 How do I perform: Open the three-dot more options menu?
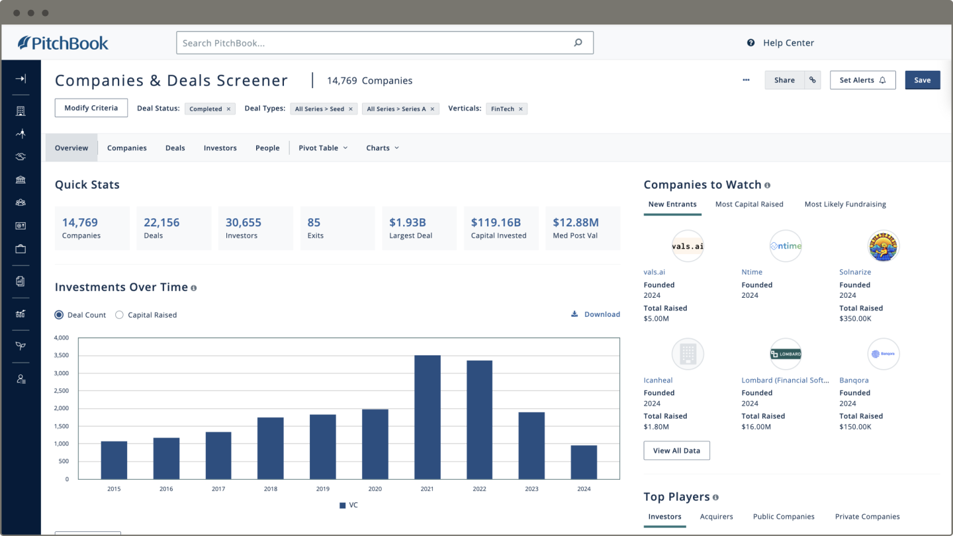click(746, 80)
